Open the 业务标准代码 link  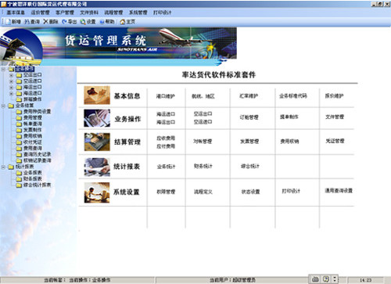293,96
